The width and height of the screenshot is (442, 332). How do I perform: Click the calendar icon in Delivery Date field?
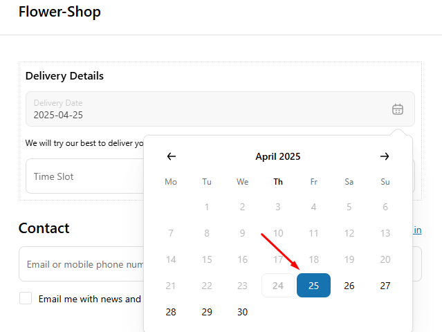(398, 109)
